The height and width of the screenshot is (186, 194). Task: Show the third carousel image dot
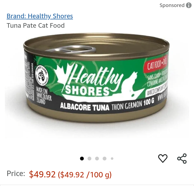pos(97,159)
